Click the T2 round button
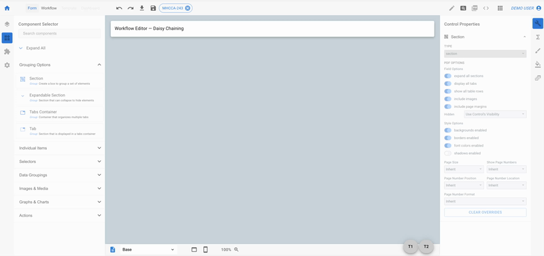The width and height of the screenshot is (544, 256). (x=426, y=246)
